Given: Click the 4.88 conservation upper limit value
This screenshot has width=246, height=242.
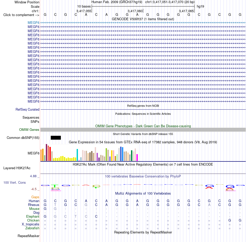Looking at the screenshot, I should pos(33,176).
